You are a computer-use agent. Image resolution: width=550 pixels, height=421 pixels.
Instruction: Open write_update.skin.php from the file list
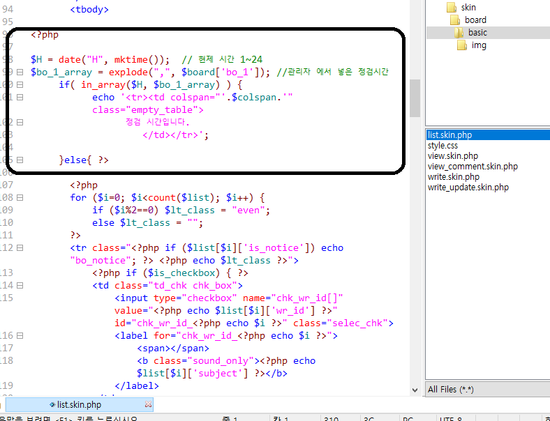coord(468,187)
